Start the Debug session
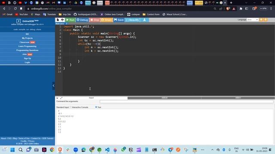Viewport: 275px width, 154px height. [82, 20]
